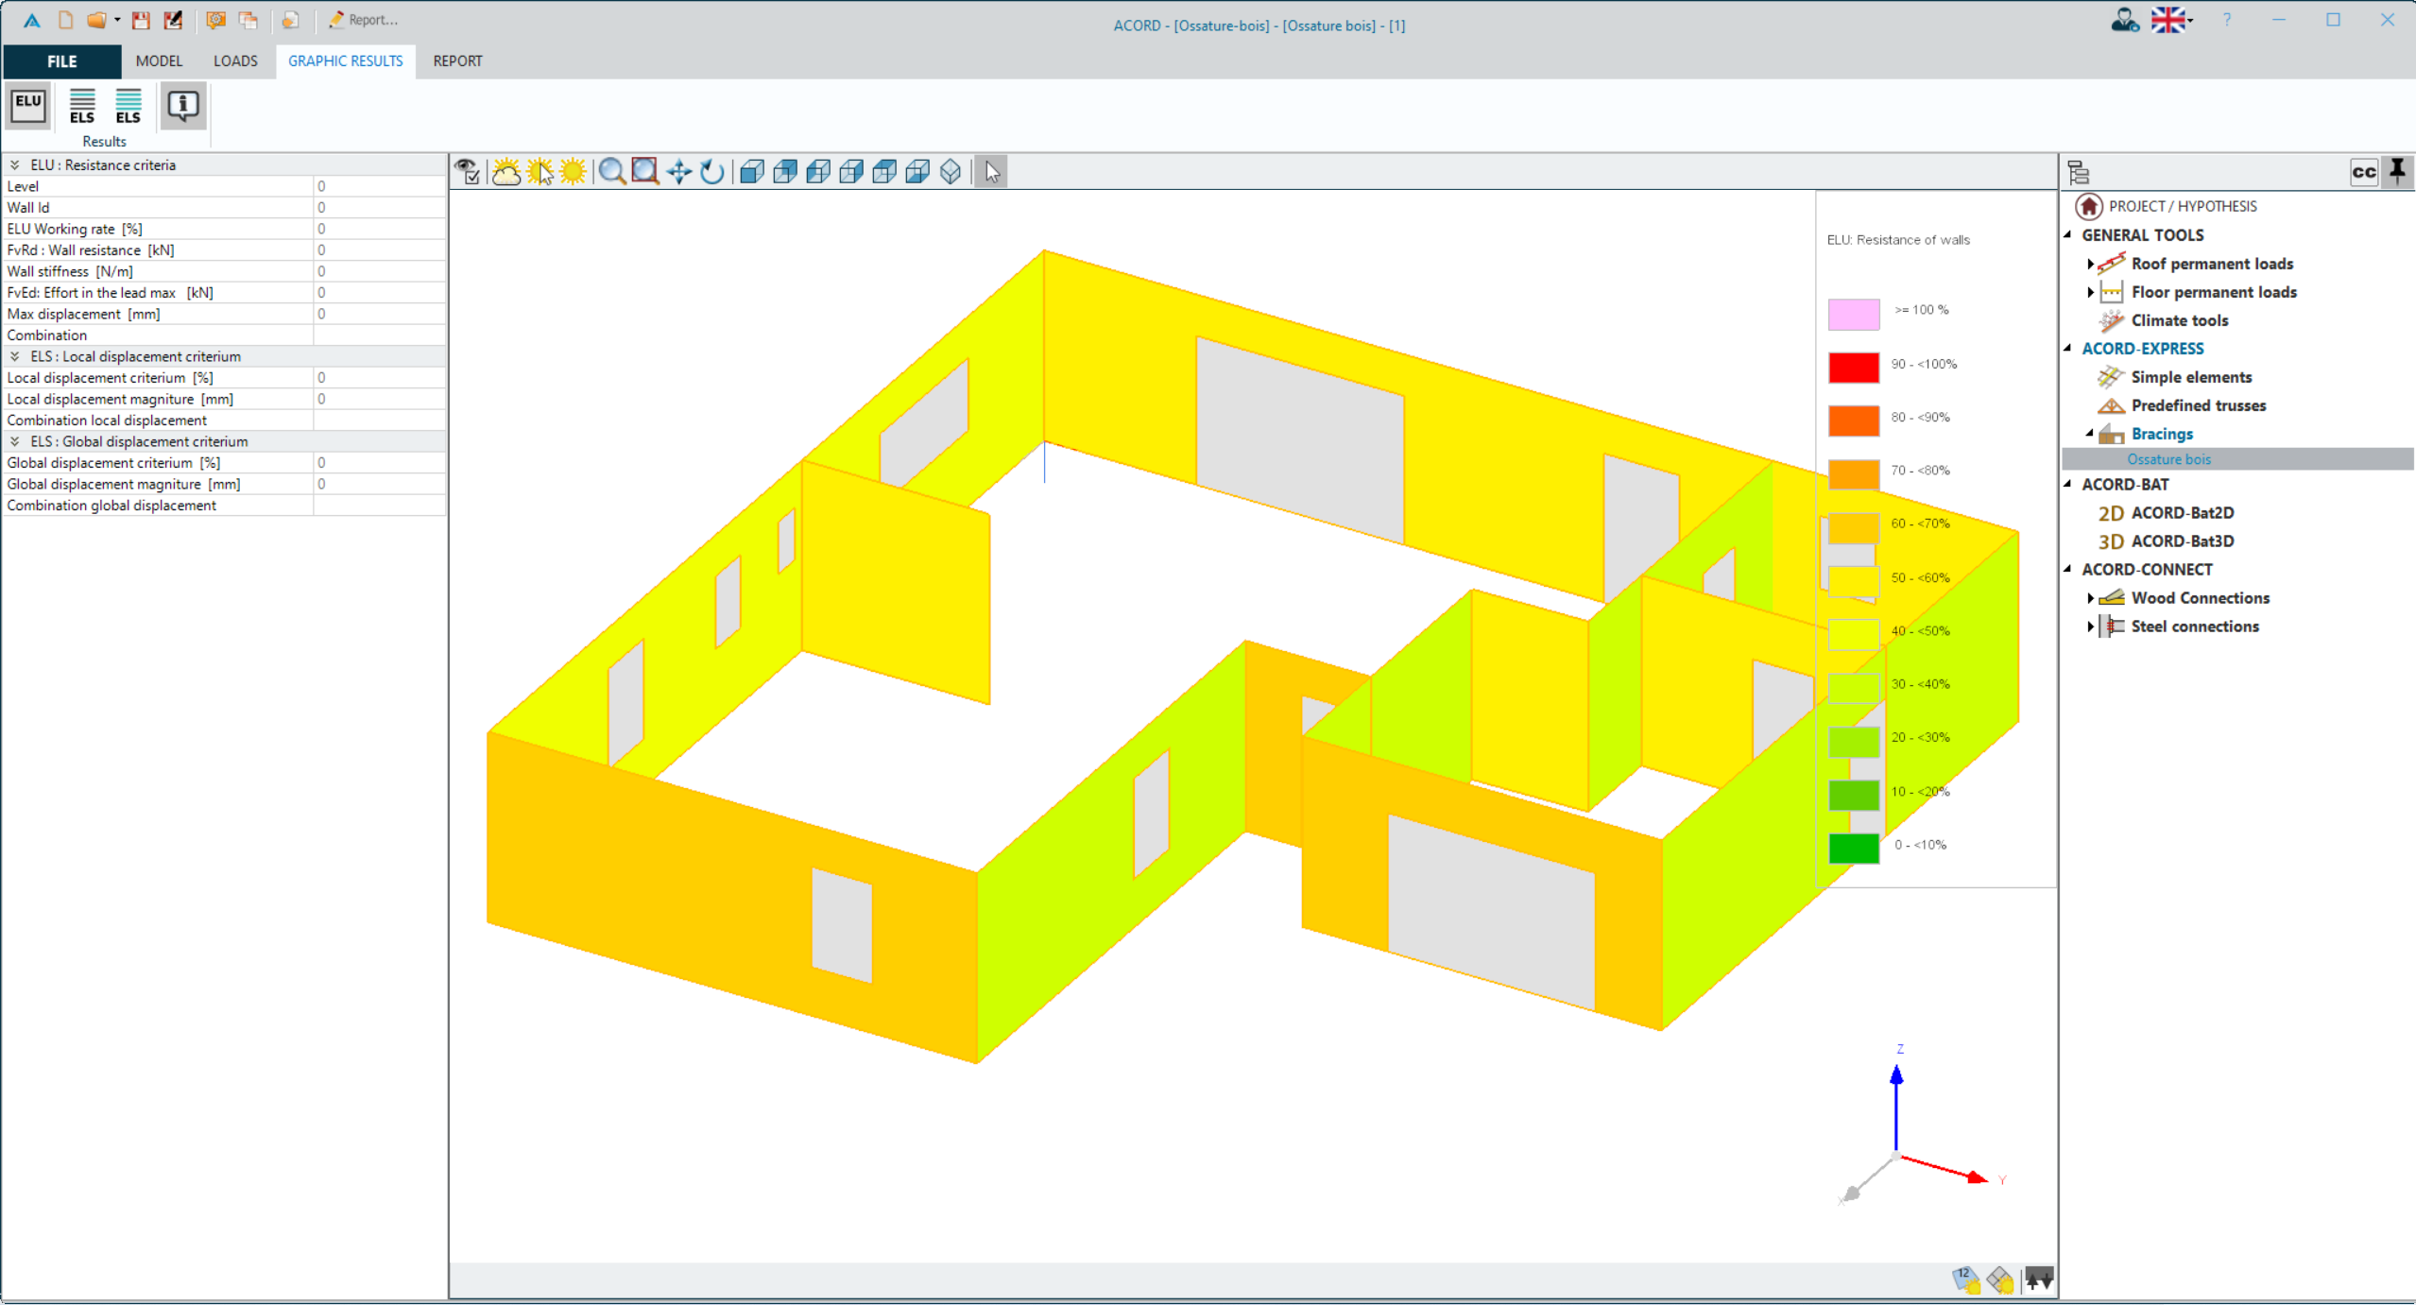Click the isometric wireframe cube view
Screen dimensions: 2416x1305
click(951, 171)
